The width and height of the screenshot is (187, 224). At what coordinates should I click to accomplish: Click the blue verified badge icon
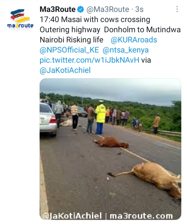coord(80,10)
